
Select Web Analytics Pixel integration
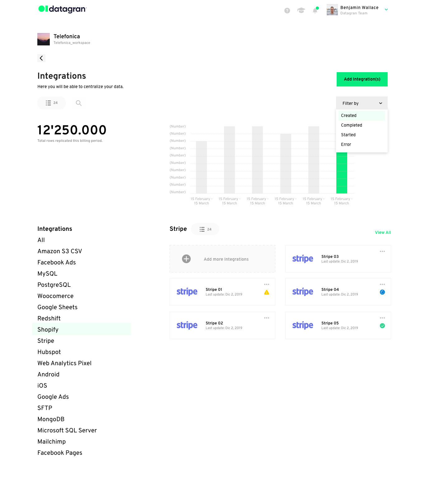point(64,363)
